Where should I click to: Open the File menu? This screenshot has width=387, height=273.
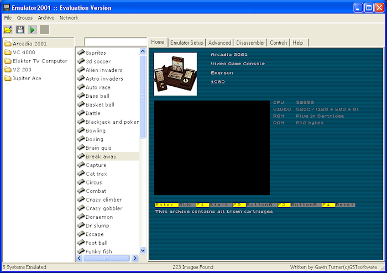pyautogui.click(x=8, y=18)
